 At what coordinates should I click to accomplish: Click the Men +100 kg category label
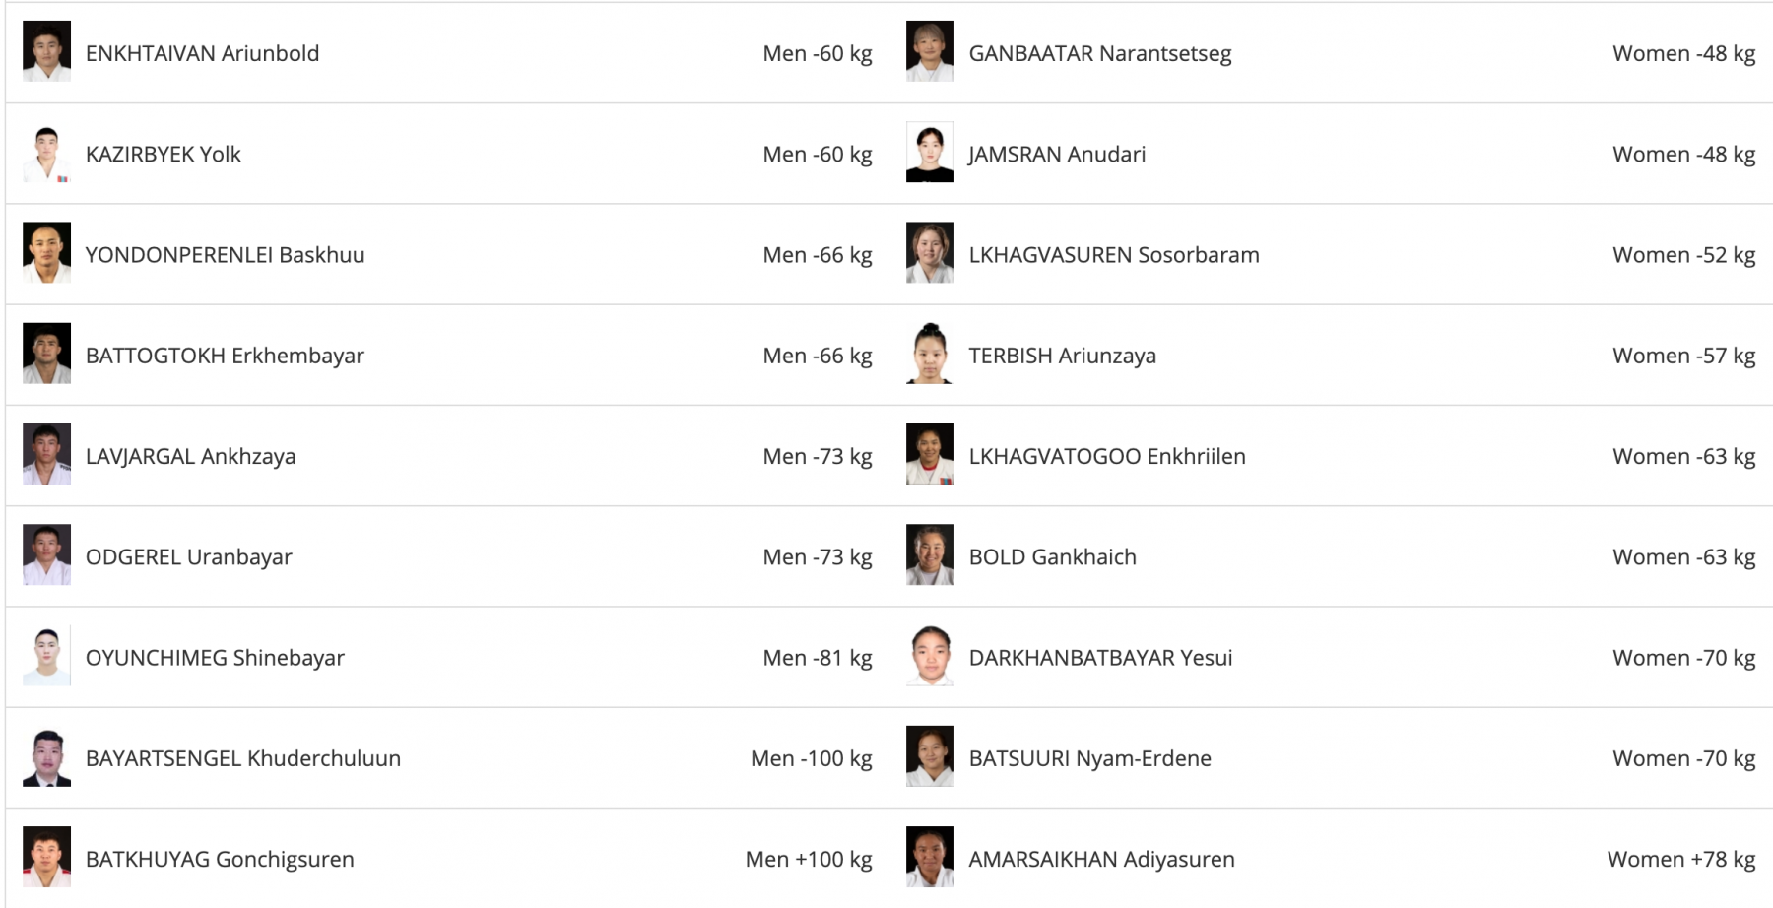809,859
